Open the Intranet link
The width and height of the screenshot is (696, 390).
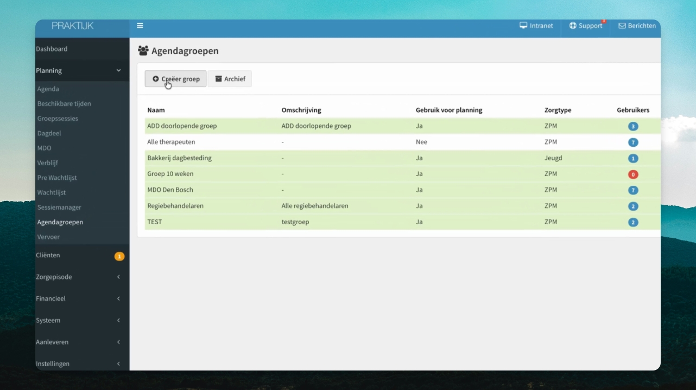[536, 25]
